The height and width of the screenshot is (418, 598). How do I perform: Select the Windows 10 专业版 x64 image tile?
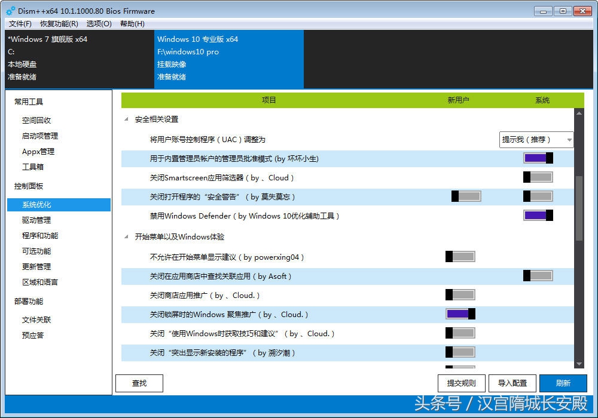pyautogui.click(x=229, y=59)
